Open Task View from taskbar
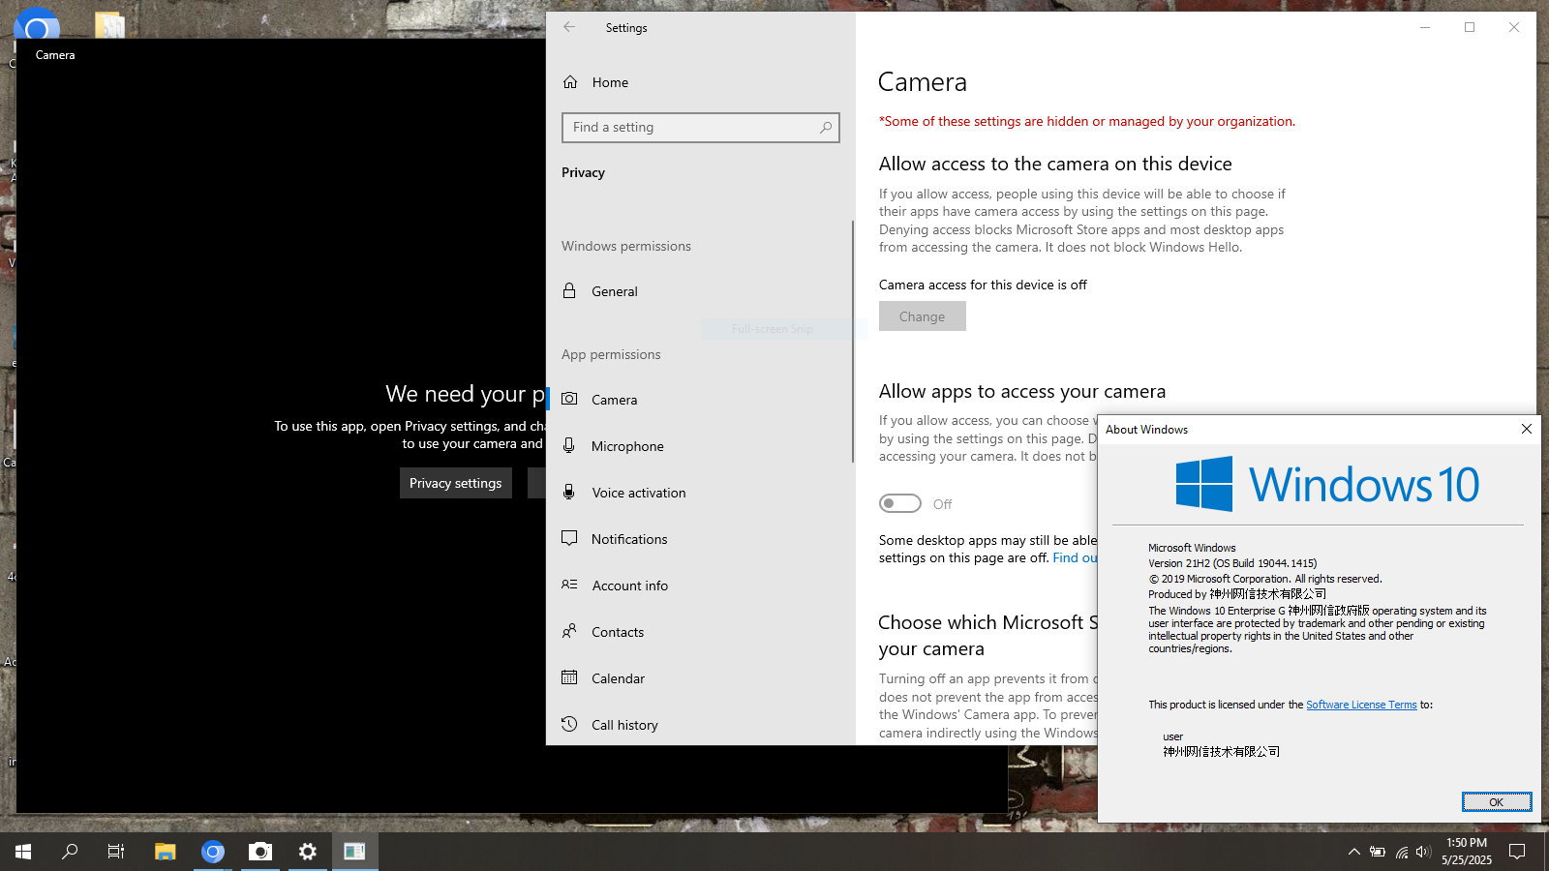Image resolution: width=1549 pixels, height=871 pixels. [x=116, y=852]
